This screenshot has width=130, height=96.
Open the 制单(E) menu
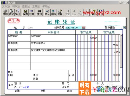pos(16,7)
